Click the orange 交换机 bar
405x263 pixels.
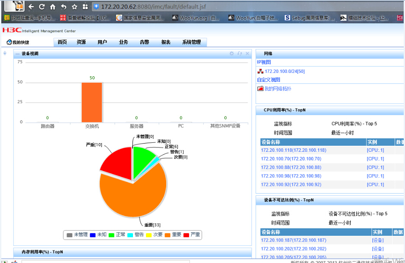[92, 102]
